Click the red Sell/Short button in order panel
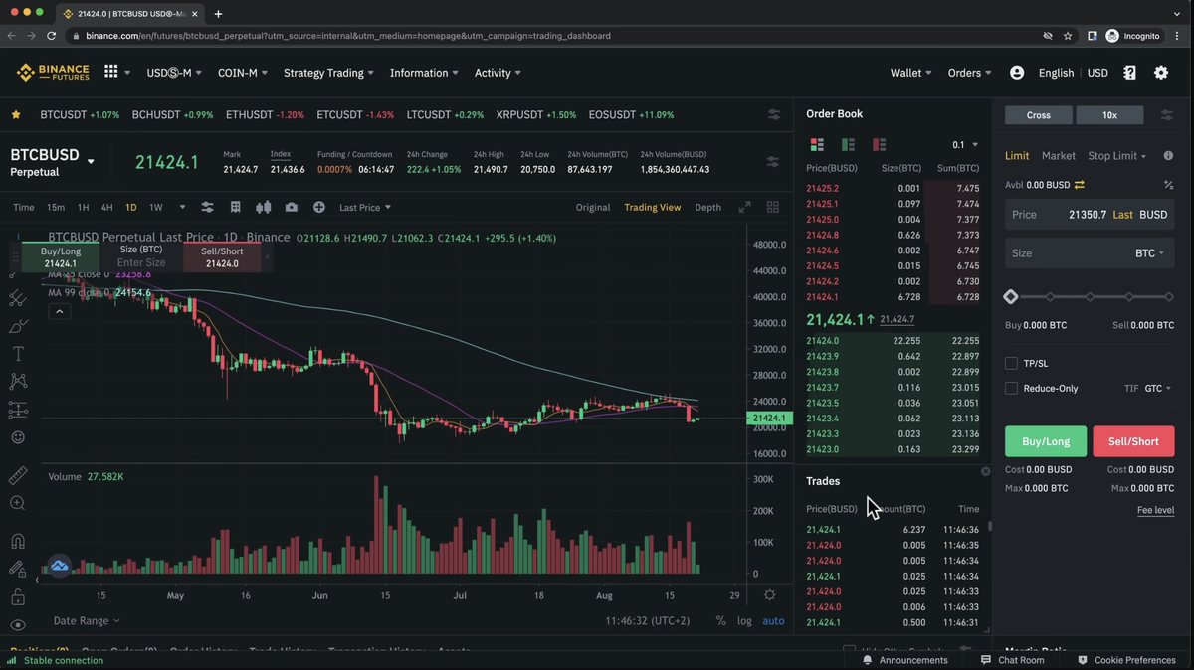The width and height of the screenshot is (1194, 670). point(1133,441)
